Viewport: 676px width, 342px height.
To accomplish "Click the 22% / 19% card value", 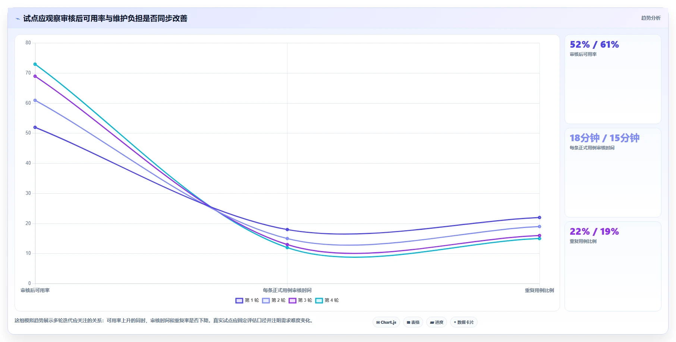I will pos(594,232).
